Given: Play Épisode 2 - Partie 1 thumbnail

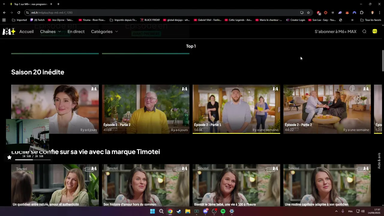Looking at the screenshot, I should tap(236, 109).
